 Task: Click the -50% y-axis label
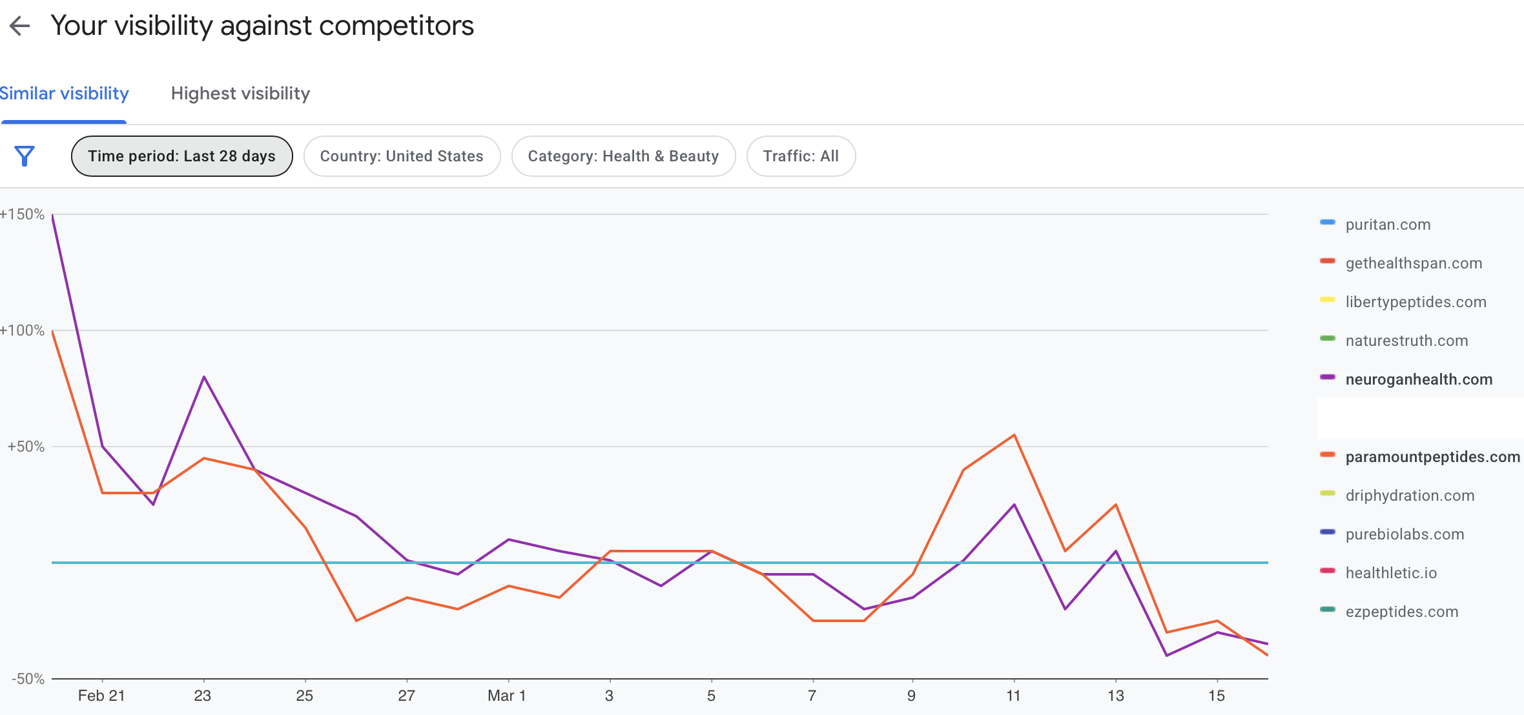coord(28,679)
